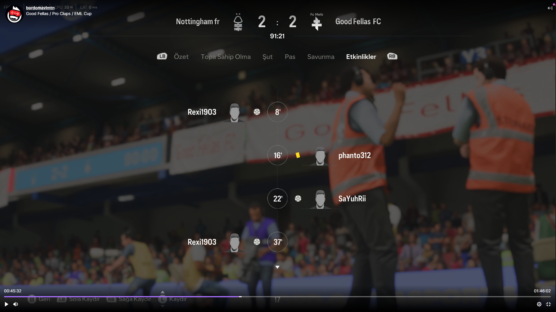Open bordomavimtn channel link

coord(40,8)
